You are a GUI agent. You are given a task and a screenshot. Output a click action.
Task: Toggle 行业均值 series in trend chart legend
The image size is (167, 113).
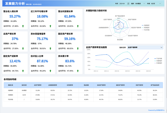[x=158, y=58]
